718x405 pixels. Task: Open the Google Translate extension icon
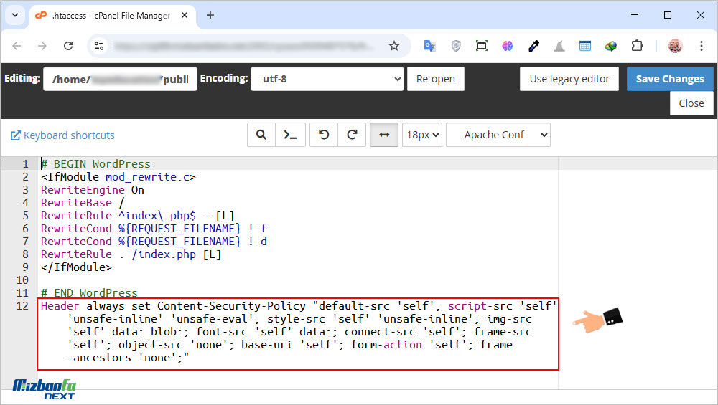429,46
